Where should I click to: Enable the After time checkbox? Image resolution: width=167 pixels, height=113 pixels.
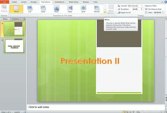click(x=146, y=12)
